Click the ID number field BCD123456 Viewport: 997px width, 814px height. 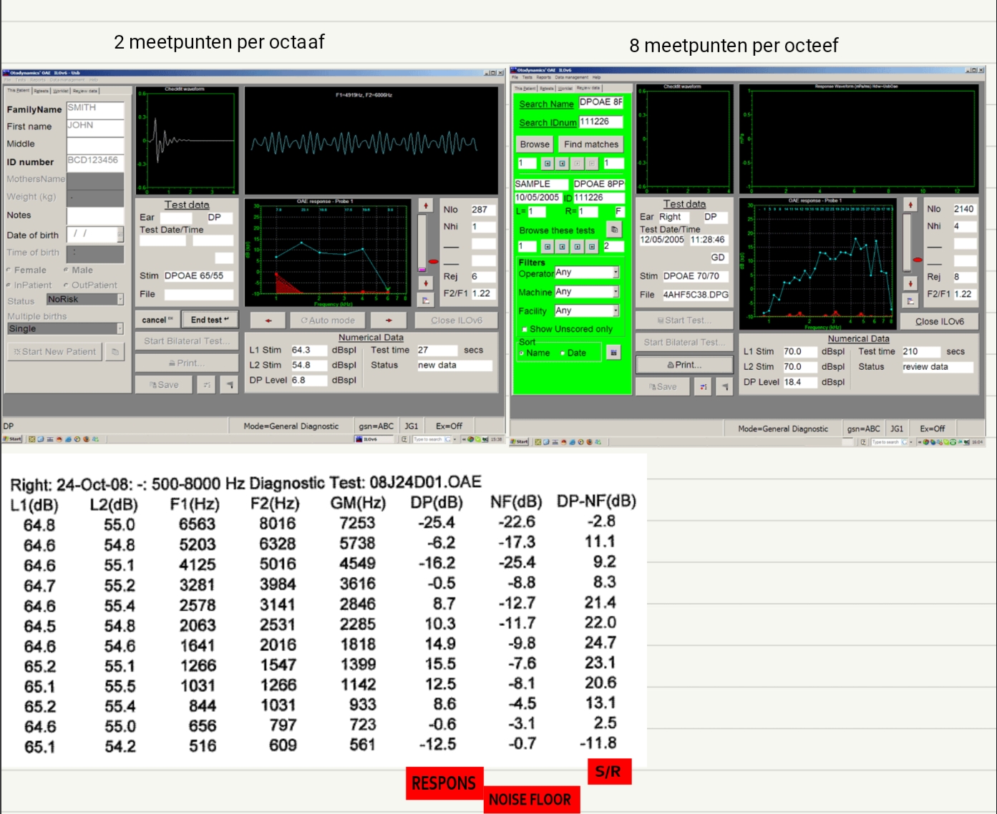[x=95, y=162]
